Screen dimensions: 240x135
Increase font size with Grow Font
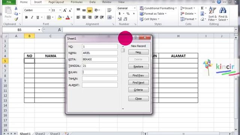click(65, 10)
